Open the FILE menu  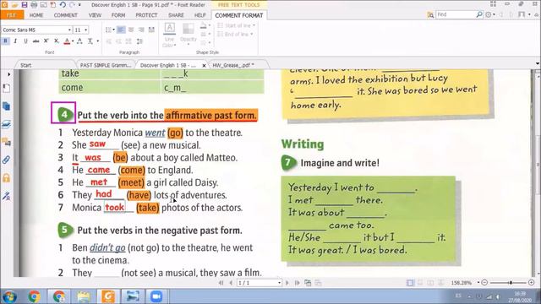click(12, 15)
